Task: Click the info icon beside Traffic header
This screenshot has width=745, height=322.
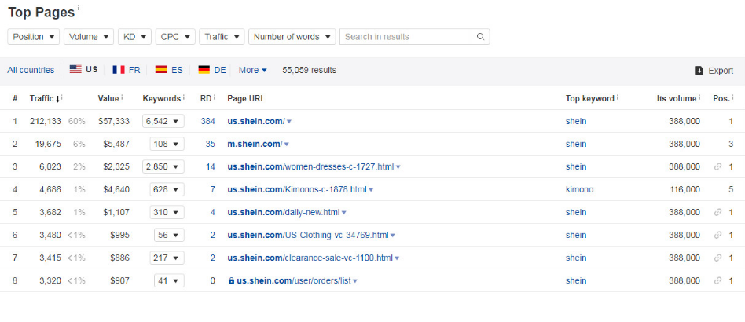Action: (x=62, y=97)
